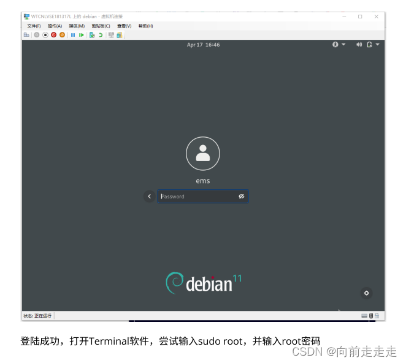Click the red Shut Down icon
This screenshot has height=363, width=406.
(x=53, y=35)
